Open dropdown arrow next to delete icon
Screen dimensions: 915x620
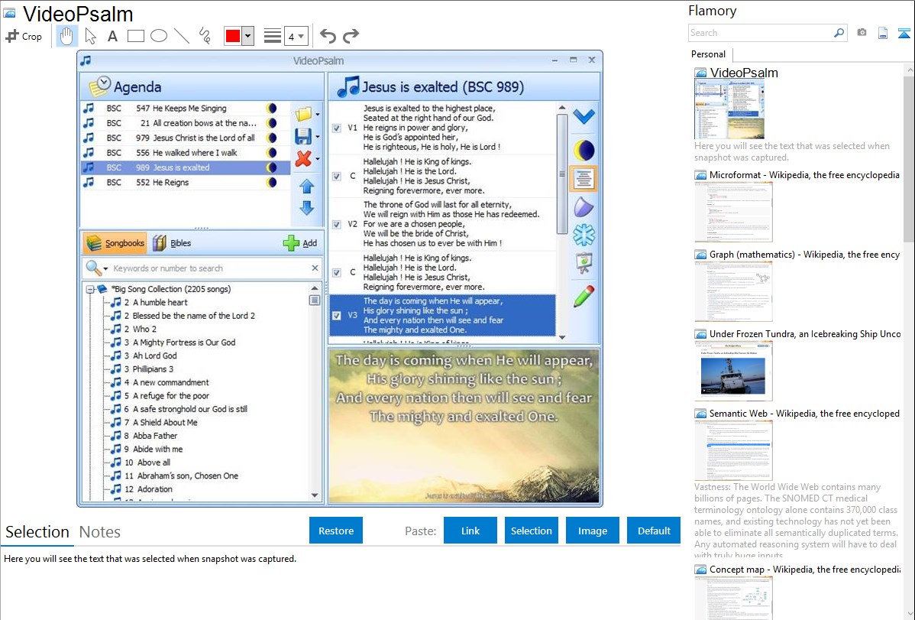pyautogui.click(x=318, y=159)
